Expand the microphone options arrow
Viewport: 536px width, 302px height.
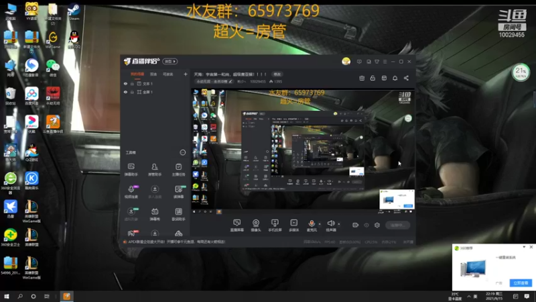(x=320, y=224)
